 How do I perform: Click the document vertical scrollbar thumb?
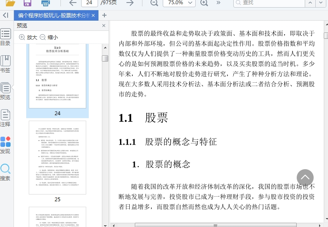point(326,35)
